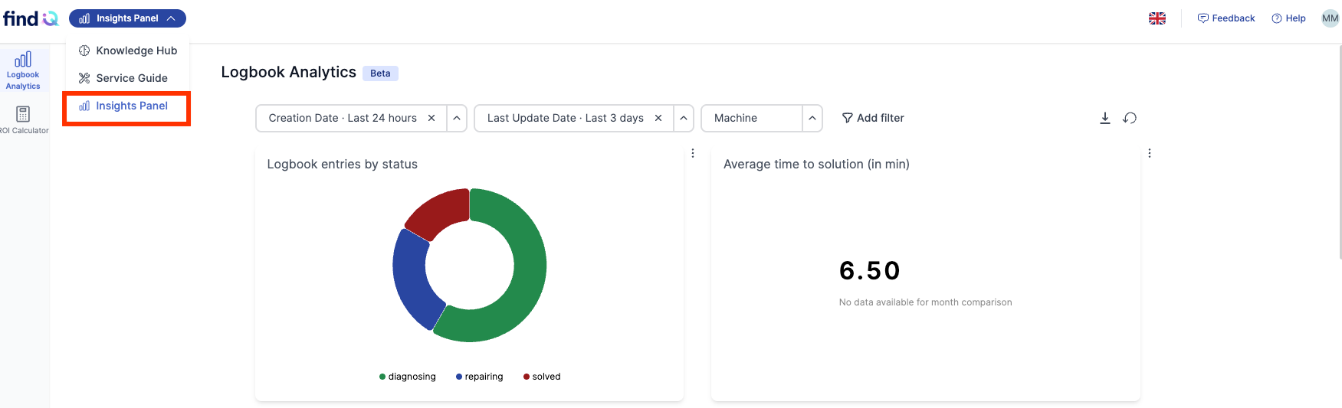Open average time card three-dot menu
The width and height of the screenshot is (1342, 408).
pyautogui.click(x=1150, y=153)
